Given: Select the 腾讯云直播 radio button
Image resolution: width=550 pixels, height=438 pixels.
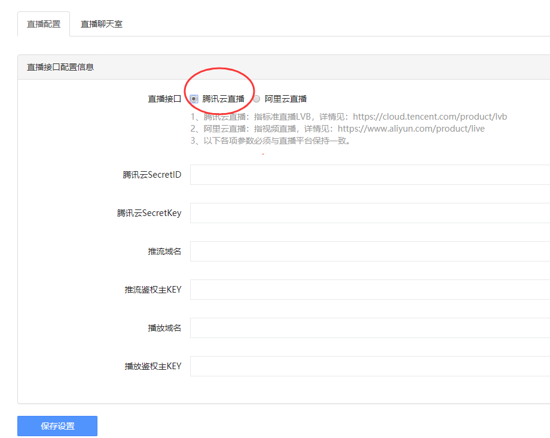Looking at the screenshot, I should coord(194,99).
